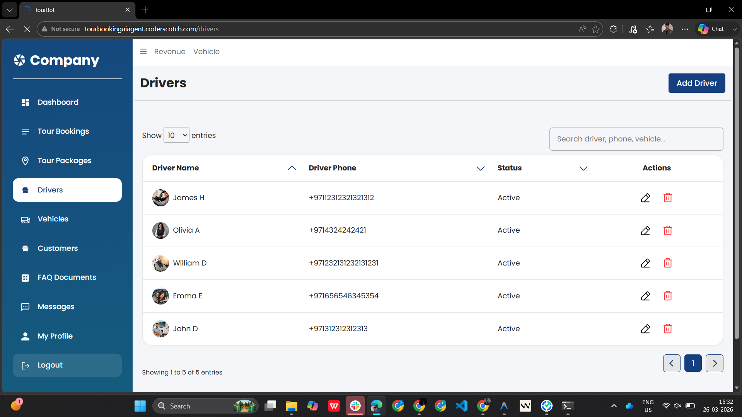Viewport: 742px width, 417px height.
Task: Delete Olivia A driver entry
Action: [x=668, y=230]
